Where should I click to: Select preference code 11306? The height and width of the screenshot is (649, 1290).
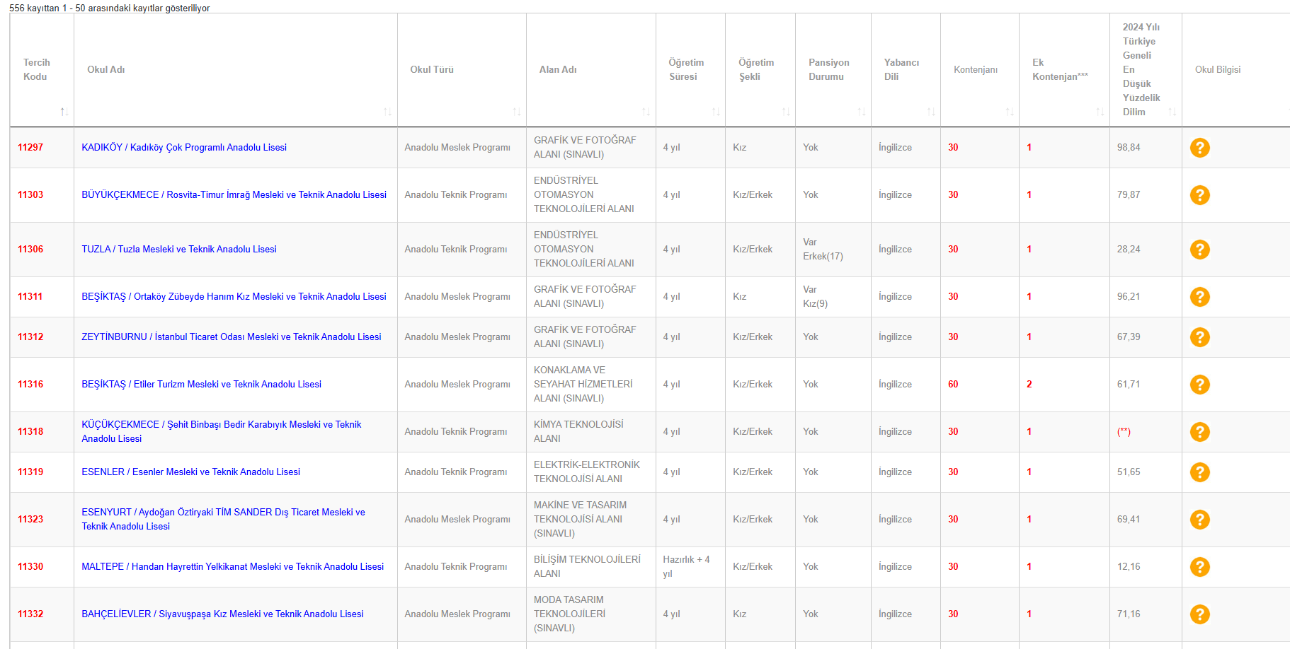30,250
